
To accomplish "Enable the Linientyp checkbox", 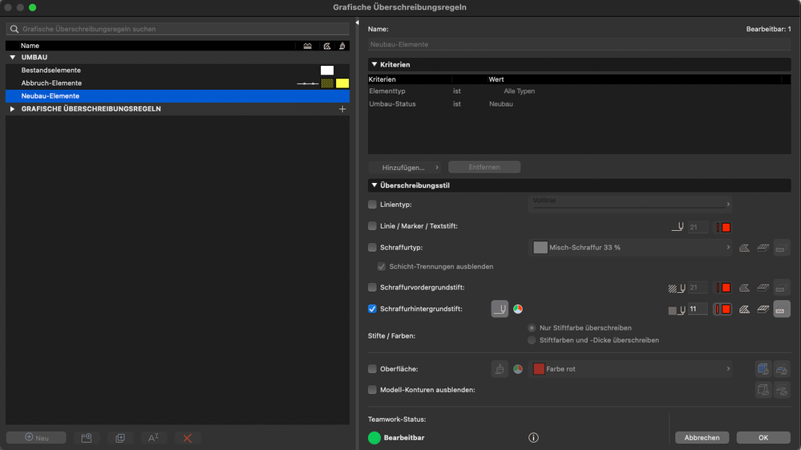I will pyautogui.click(x=372, y=205).
